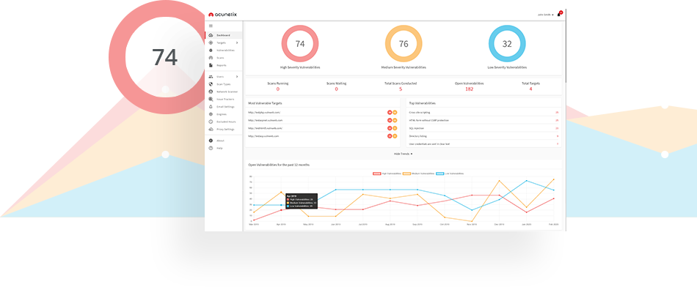Click the Issue Trackers magnifier icon
Image resolution: width=697 pixels, height=287 pixels.
click(x=211, y=99)
